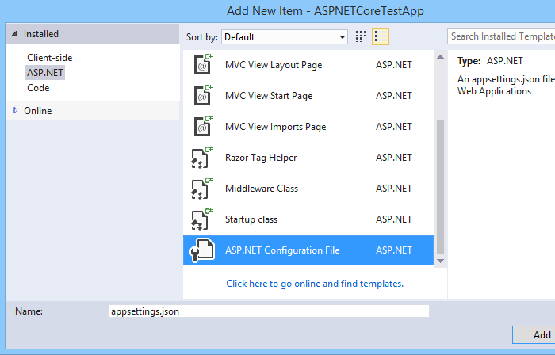Select the Code category
The image size is (555, 355).
click(38, 88)
